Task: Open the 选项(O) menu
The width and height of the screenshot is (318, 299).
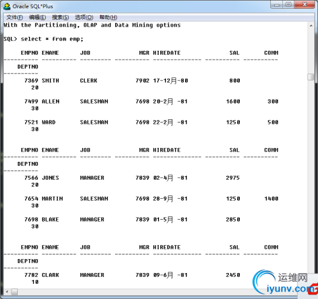Action: 84,17
